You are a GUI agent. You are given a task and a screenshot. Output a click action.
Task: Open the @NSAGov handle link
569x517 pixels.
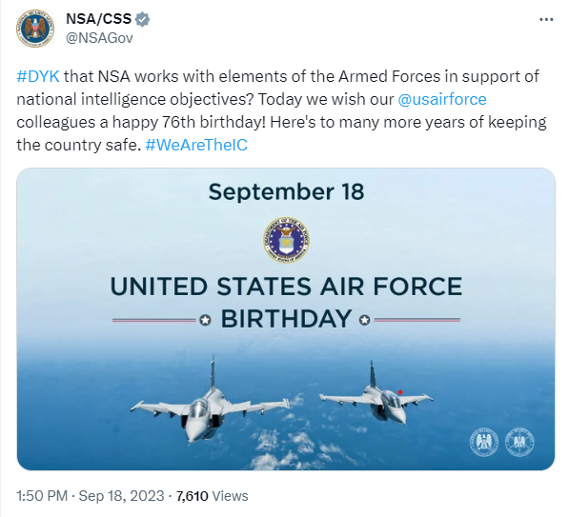click(99, 38)
